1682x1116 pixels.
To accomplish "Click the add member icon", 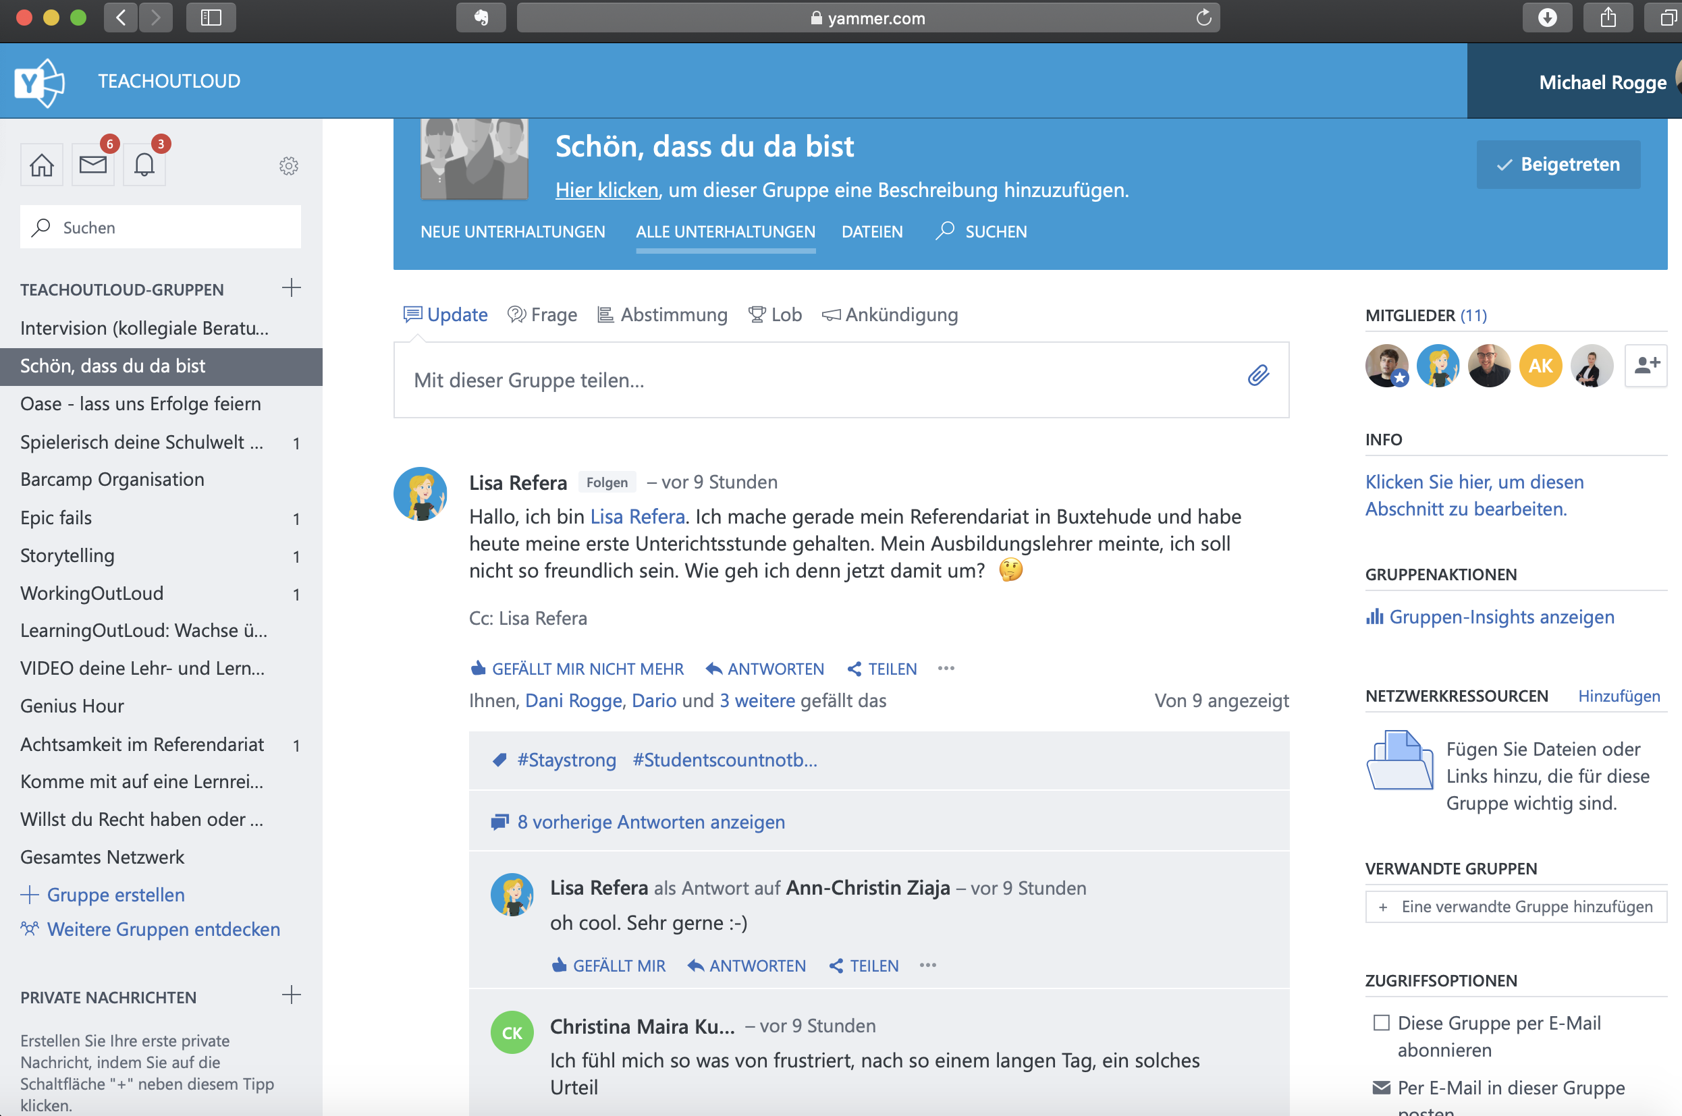I will tap(1646, 366).
